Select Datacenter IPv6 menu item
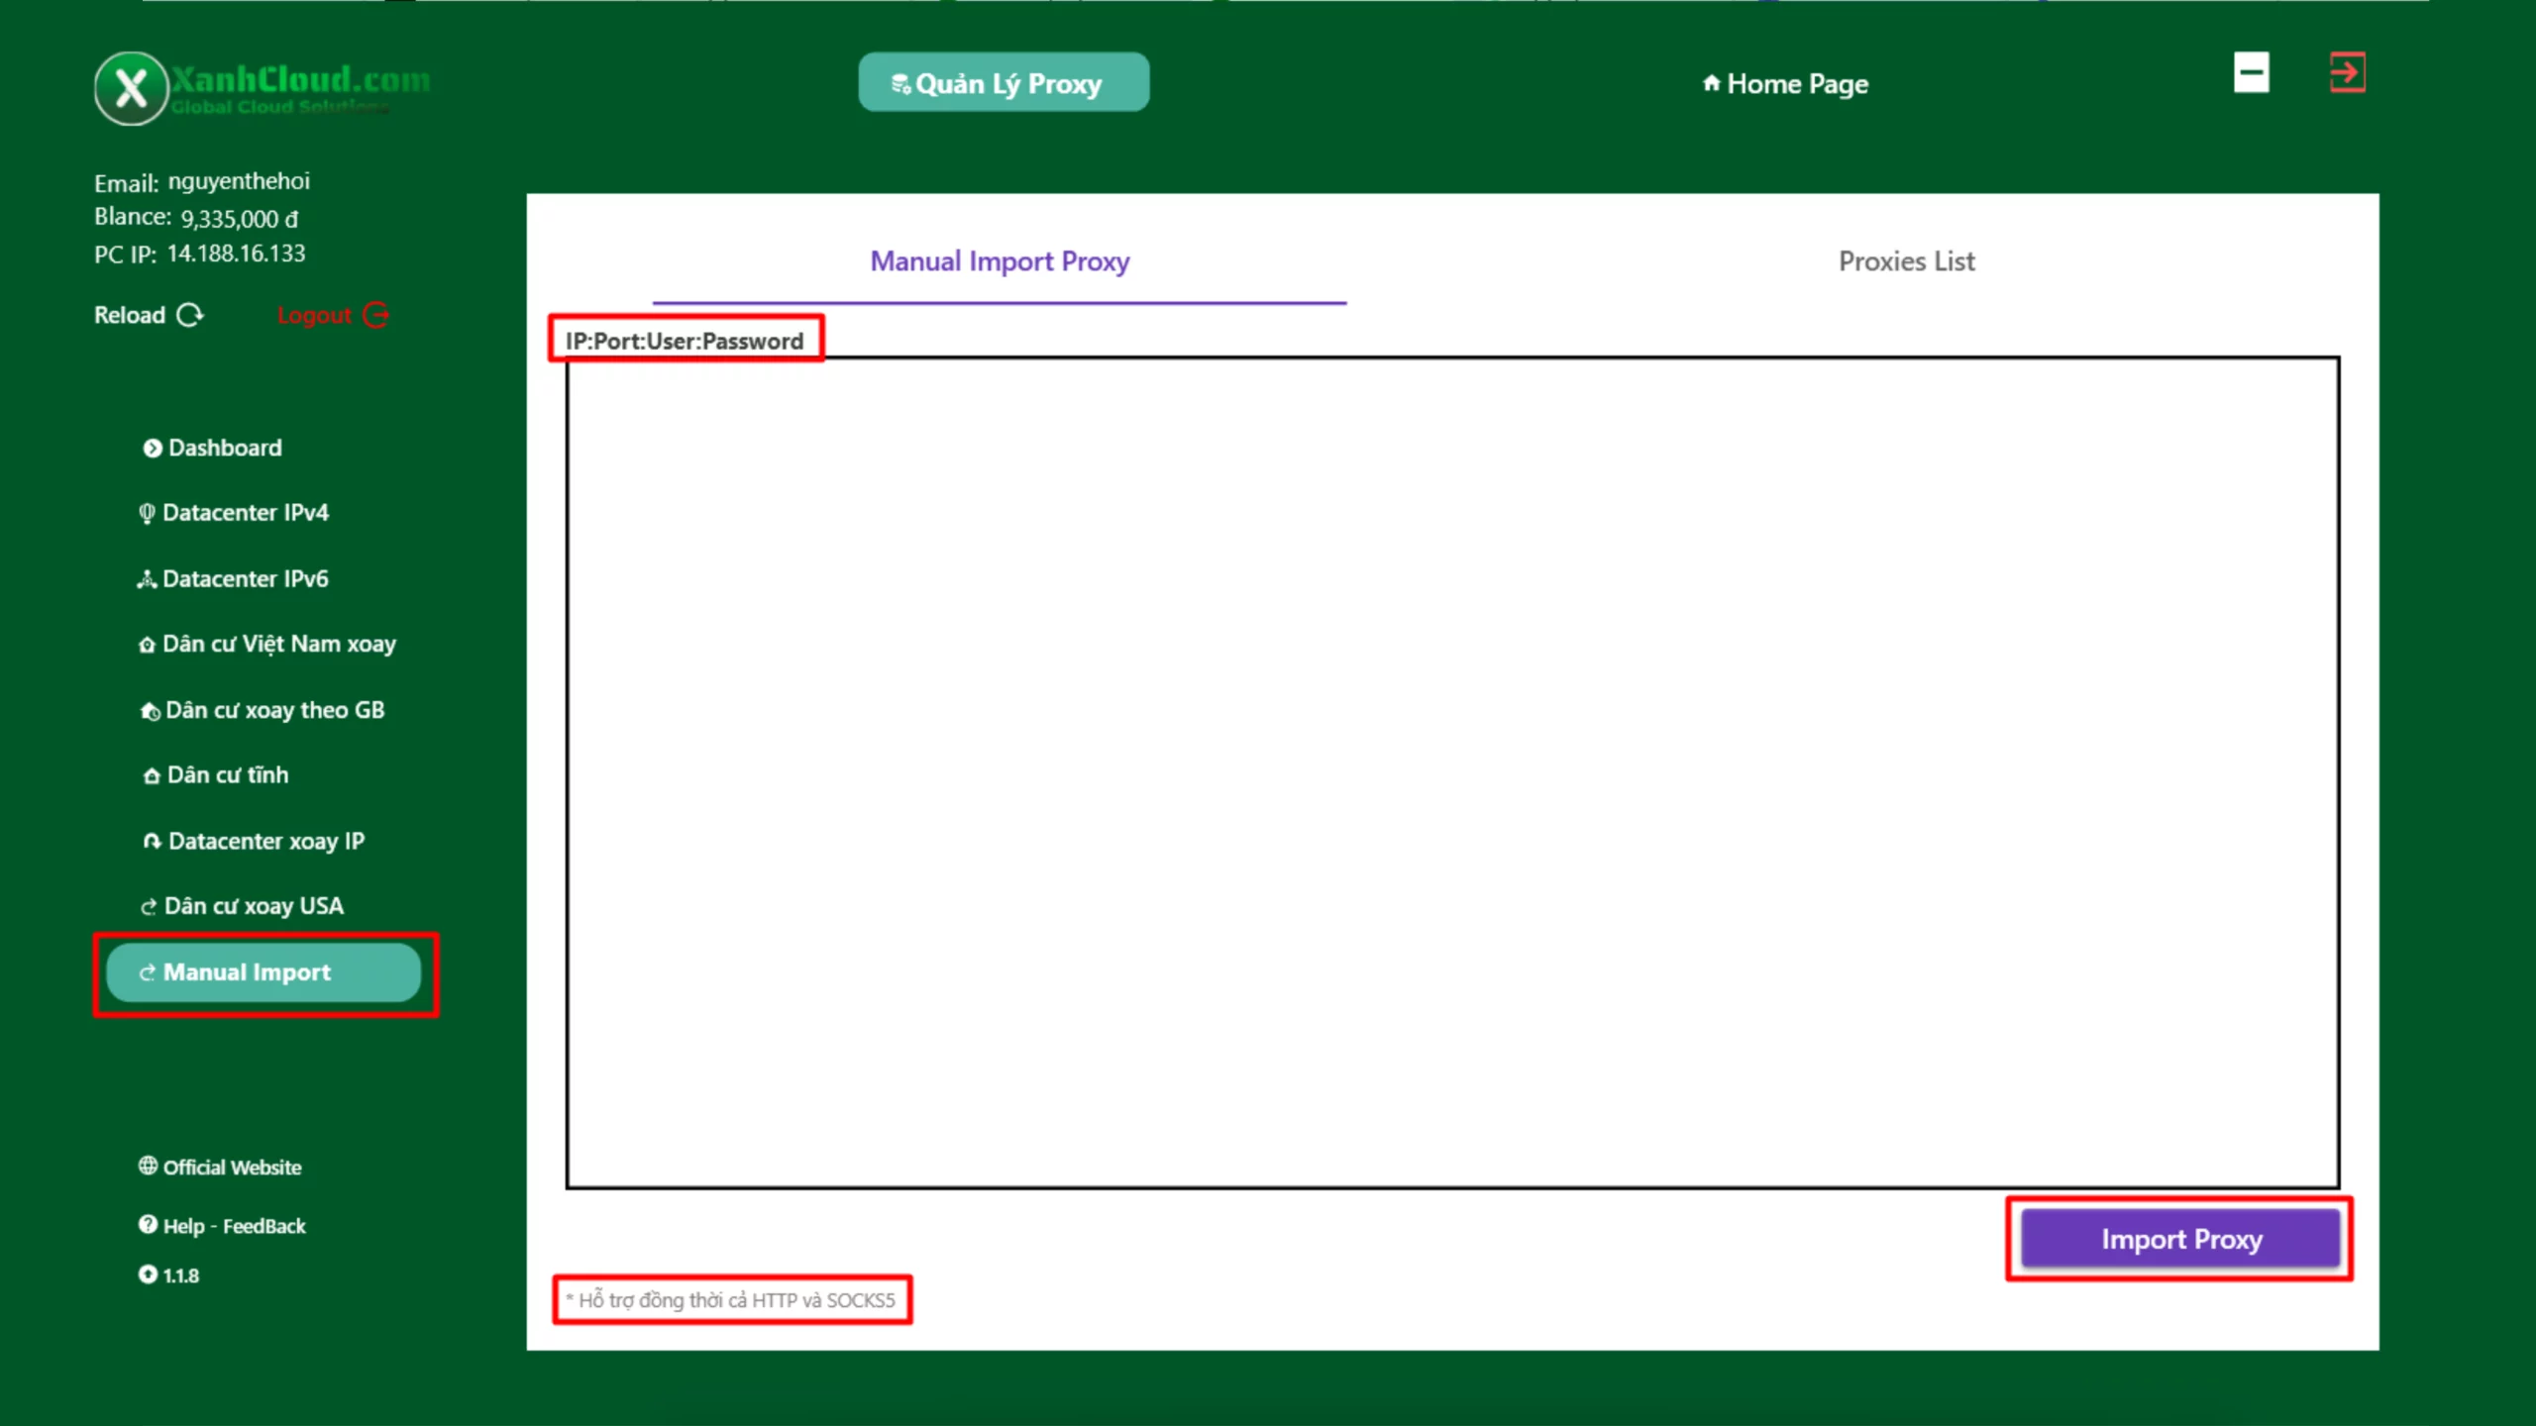The height and width of the screenshot is (1426, 2536). point(244,578)
